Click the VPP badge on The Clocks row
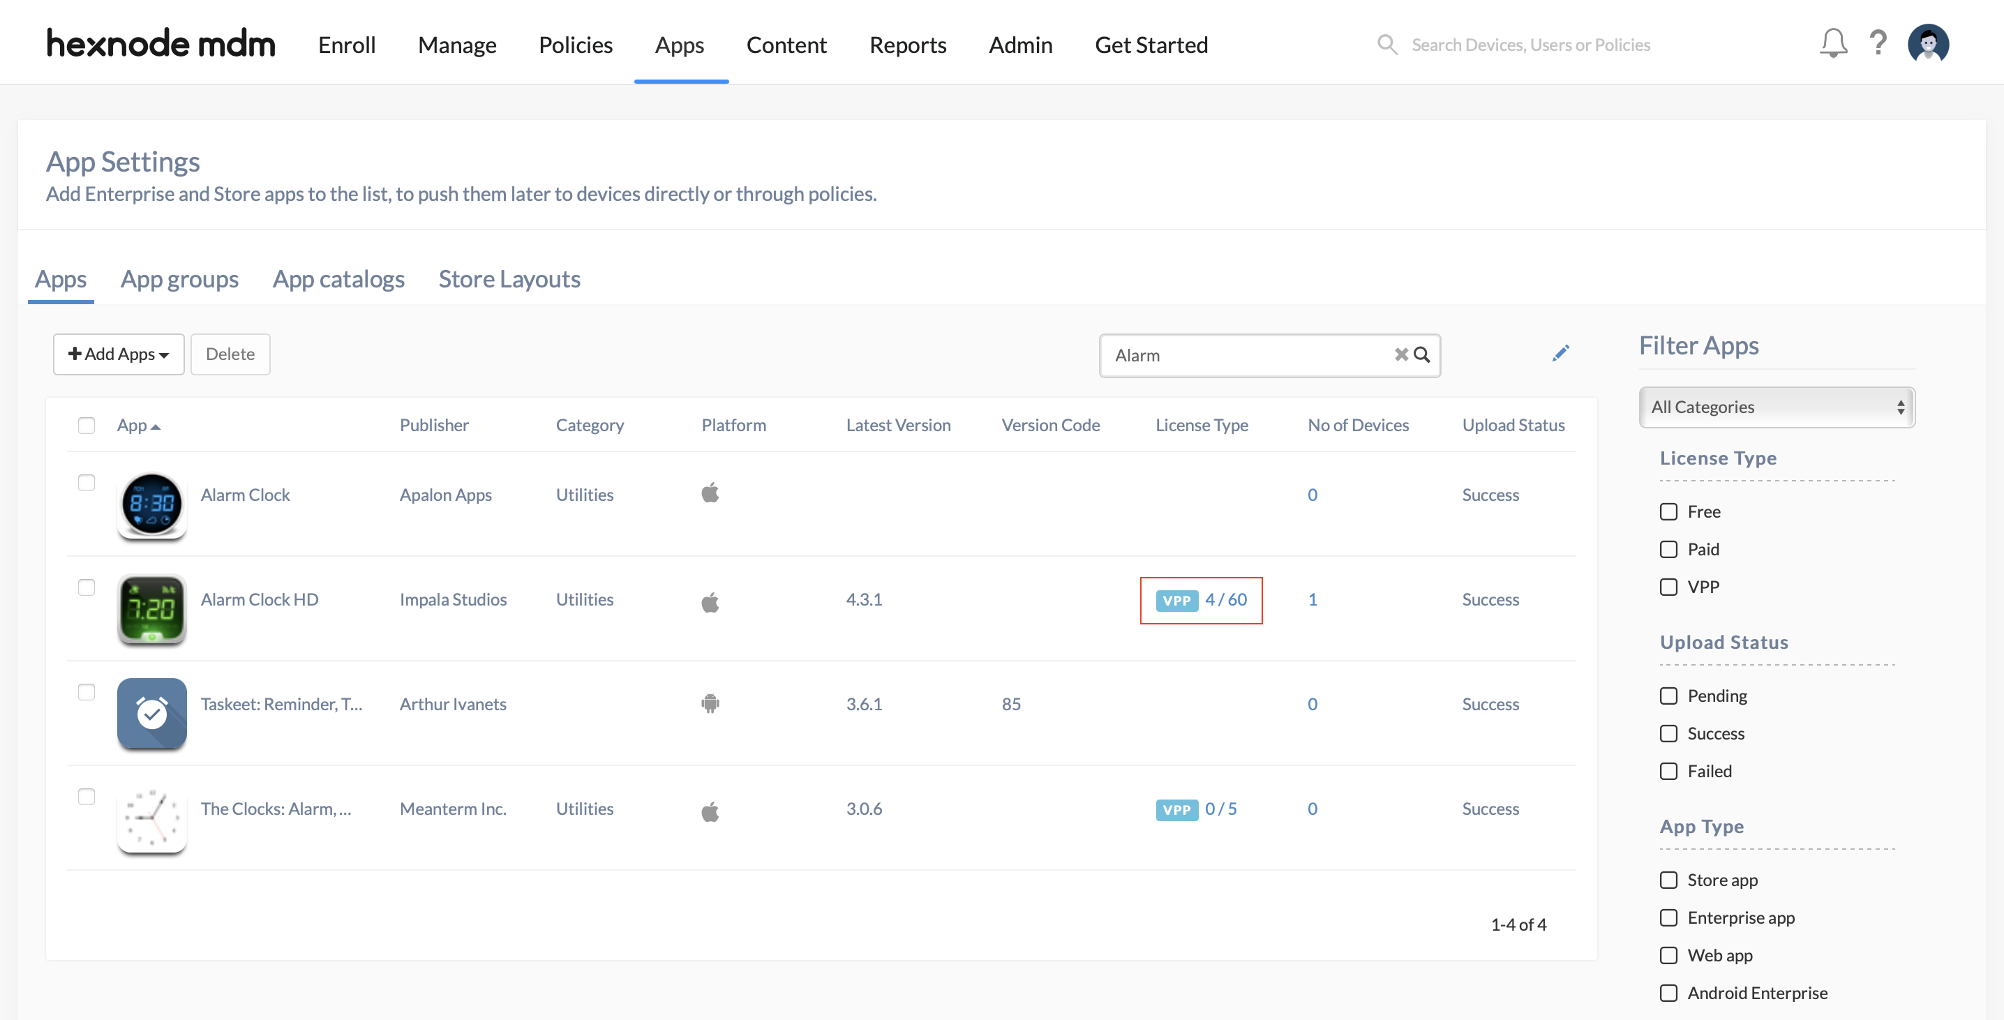This screenshot has width=2004, height=1020. point(1176,810)
